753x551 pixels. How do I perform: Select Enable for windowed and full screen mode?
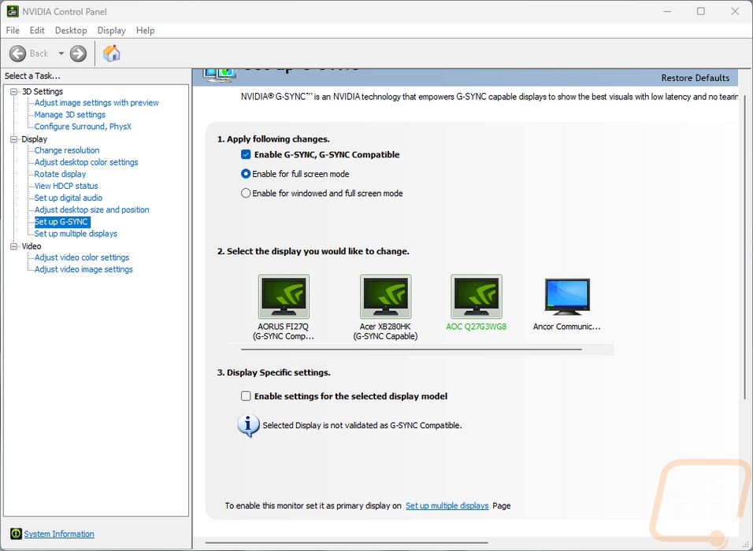[x=246, y=193]
